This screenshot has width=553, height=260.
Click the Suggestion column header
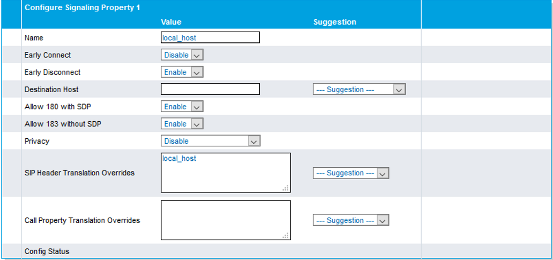(334, 22)
